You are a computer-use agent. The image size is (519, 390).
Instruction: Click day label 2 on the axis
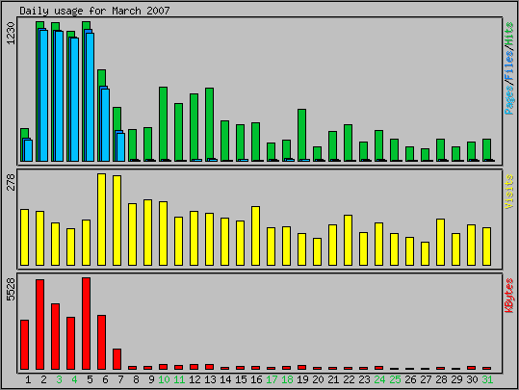(x=43, y=379)
